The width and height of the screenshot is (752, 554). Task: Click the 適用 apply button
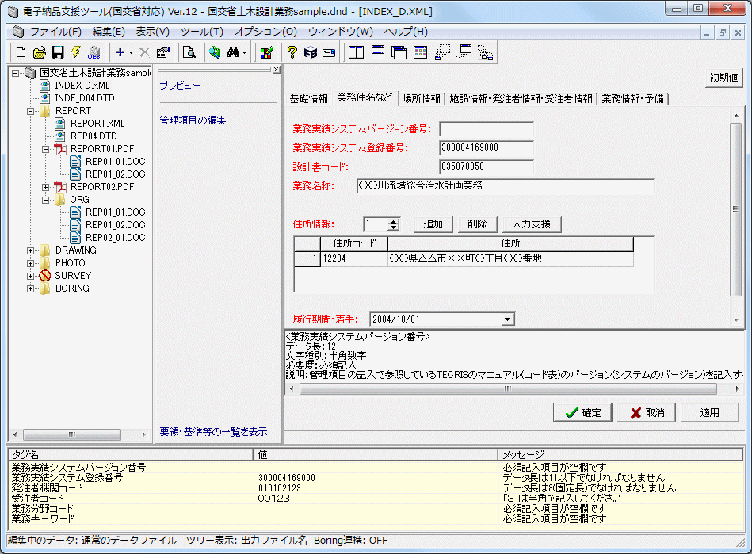[x=709, y=412]
